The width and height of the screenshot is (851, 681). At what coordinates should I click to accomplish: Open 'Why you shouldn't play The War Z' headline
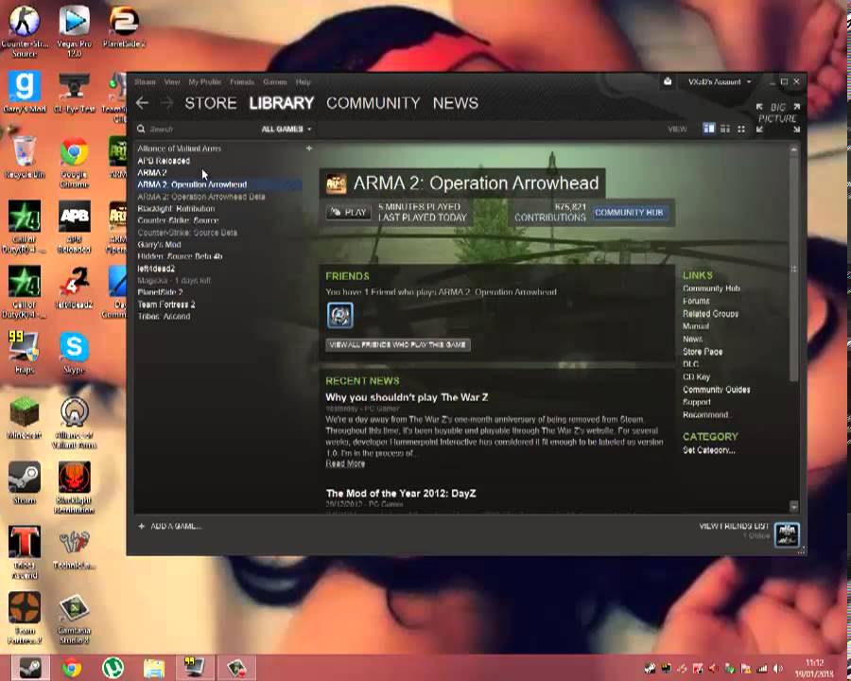point(407,397)
